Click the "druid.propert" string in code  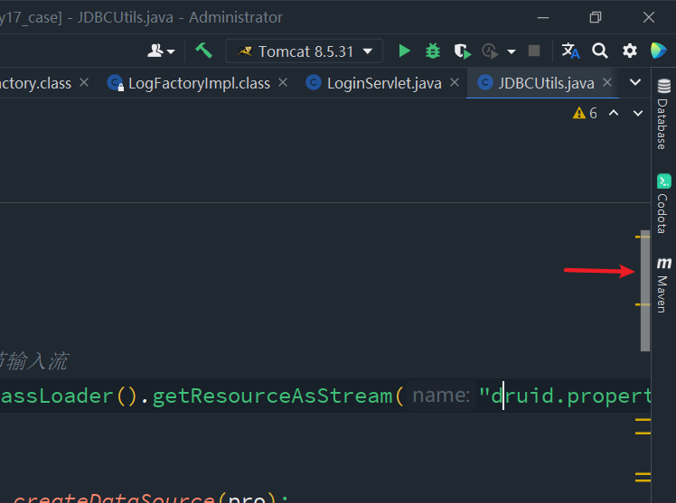click(x=565, y=396)
